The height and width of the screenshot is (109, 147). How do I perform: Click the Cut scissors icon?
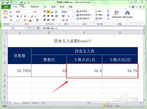(x=11, y=12)
